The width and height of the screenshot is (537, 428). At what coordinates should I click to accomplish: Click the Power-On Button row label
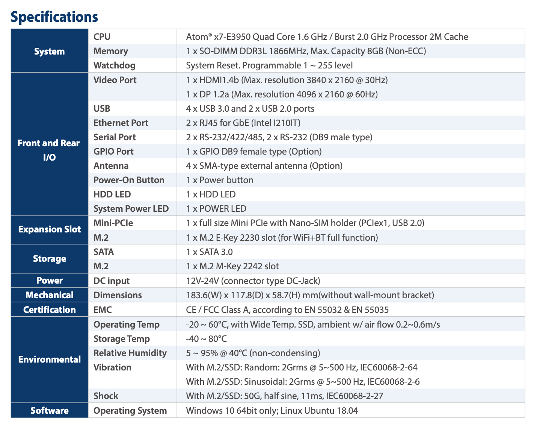(129, 180)
